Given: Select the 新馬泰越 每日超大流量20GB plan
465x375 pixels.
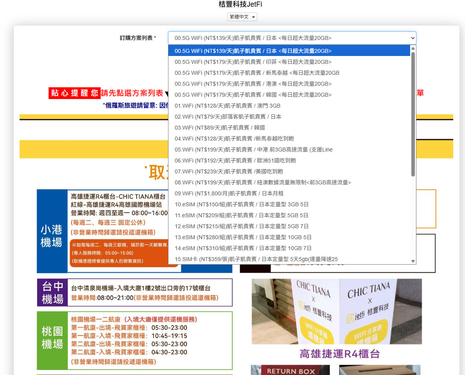Looking at the screenshot, I should [x=257, y=73].
